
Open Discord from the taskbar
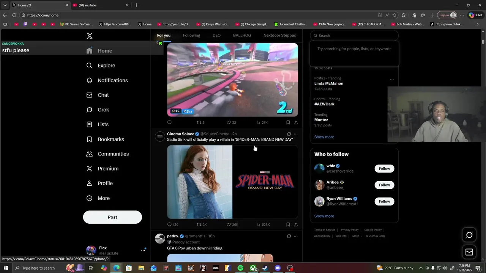click(x=278, y=268)
